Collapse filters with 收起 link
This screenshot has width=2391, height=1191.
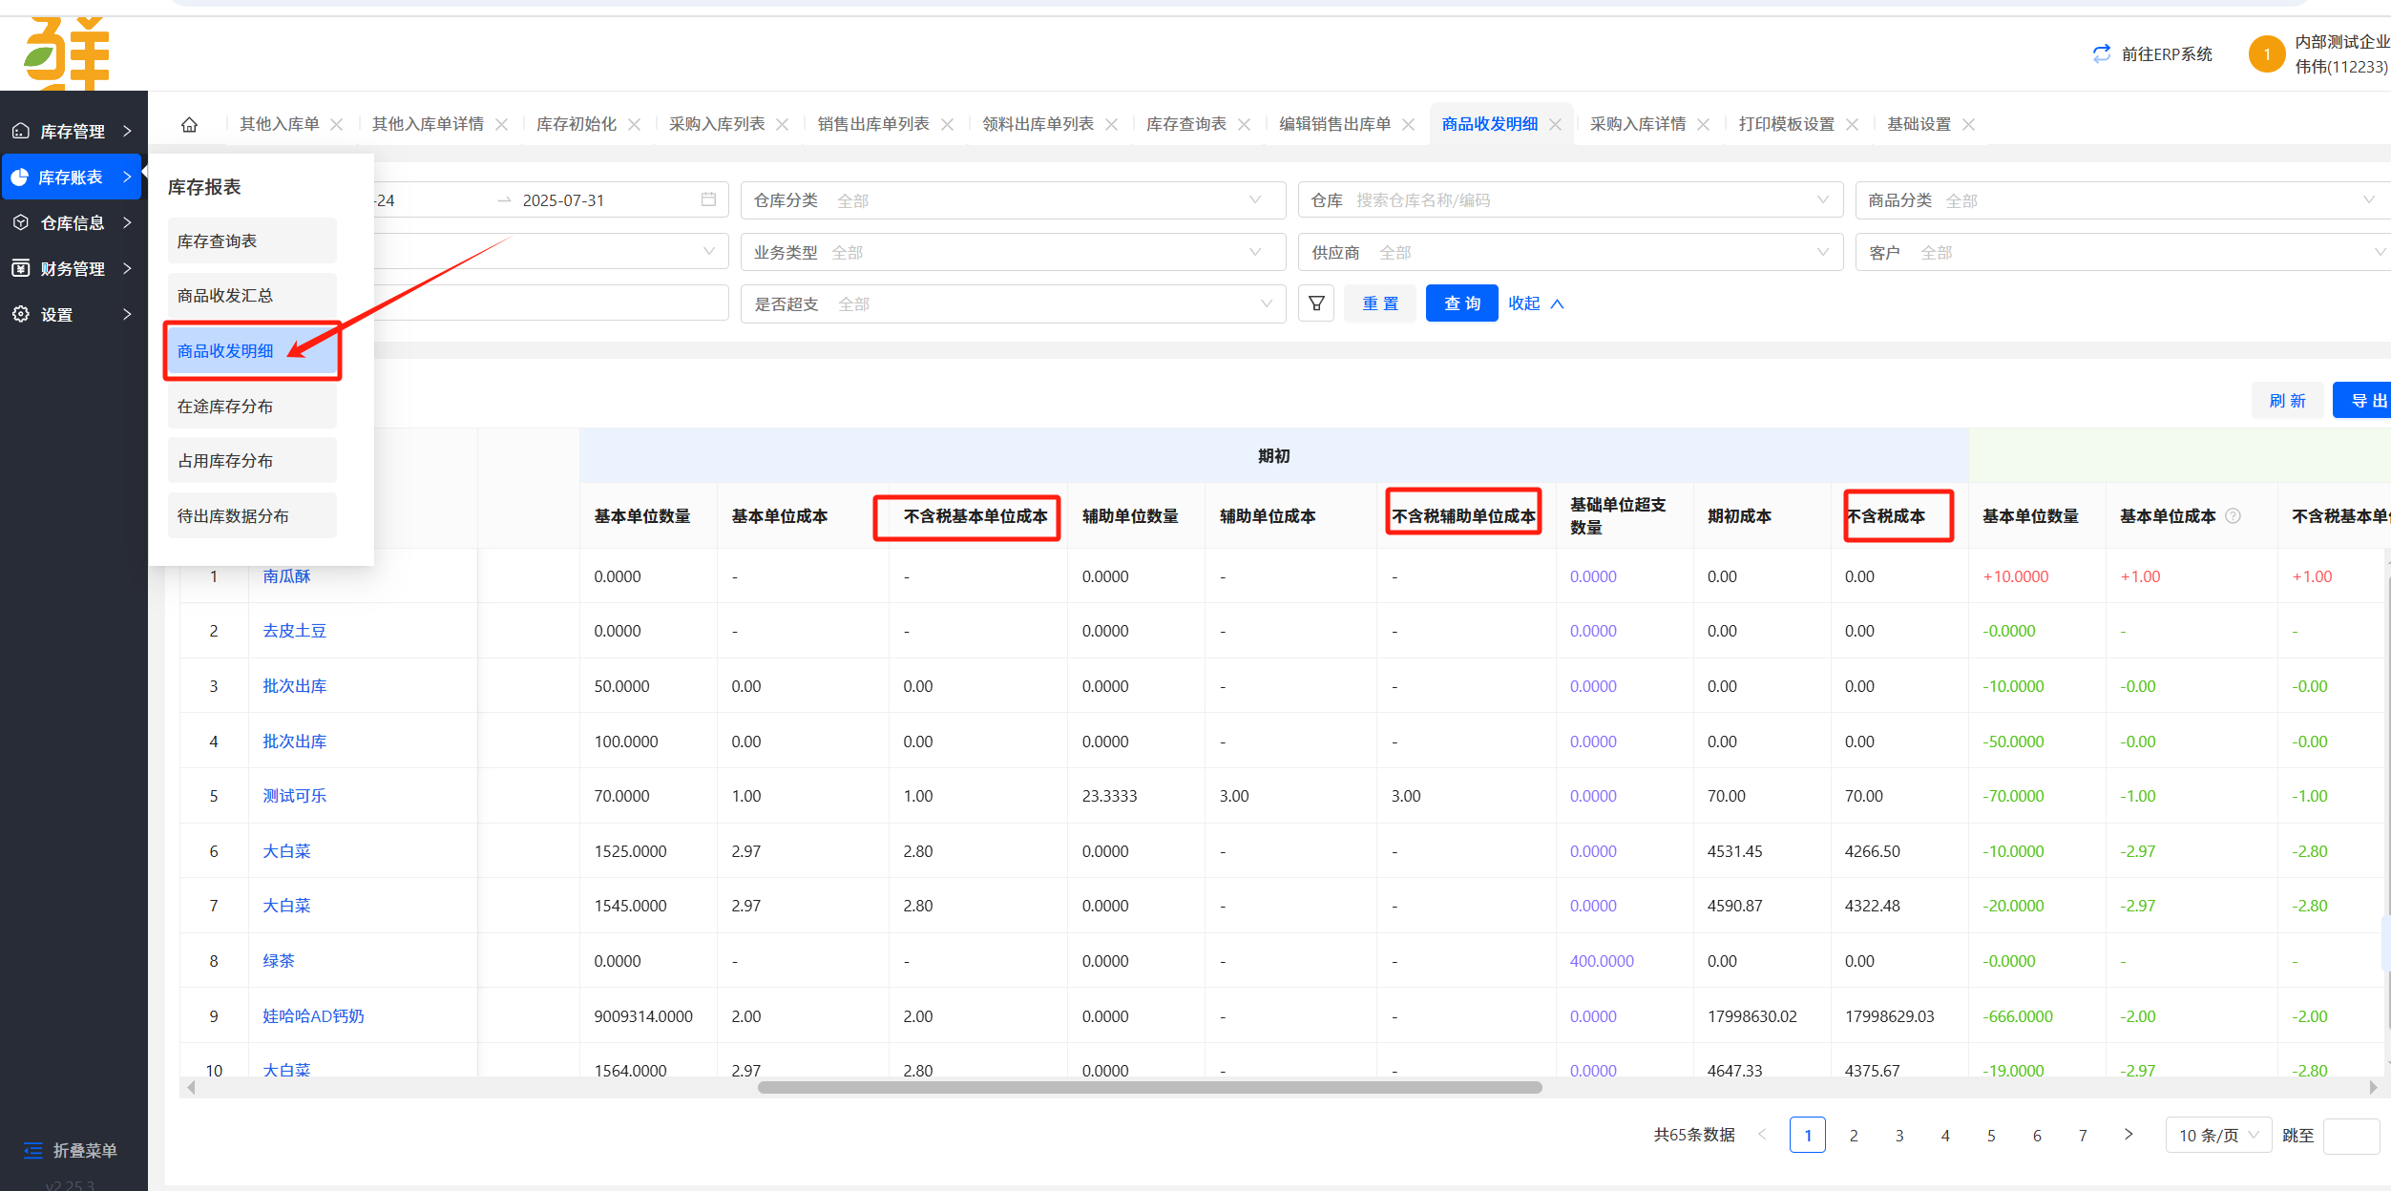[x=1536, y=303]
